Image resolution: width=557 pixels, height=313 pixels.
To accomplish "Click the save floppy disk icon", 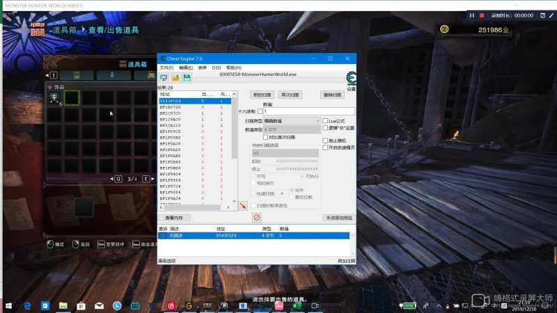I will pos(187,78).
